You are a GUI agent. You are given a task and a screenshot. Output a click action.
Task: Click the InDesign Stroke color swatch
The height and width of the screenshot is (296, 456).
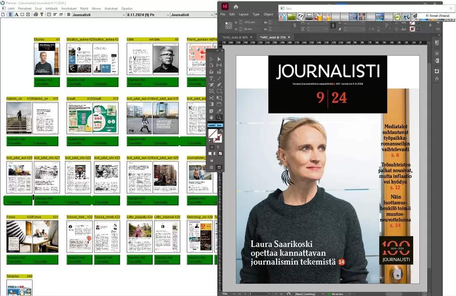tap(218, 139)
